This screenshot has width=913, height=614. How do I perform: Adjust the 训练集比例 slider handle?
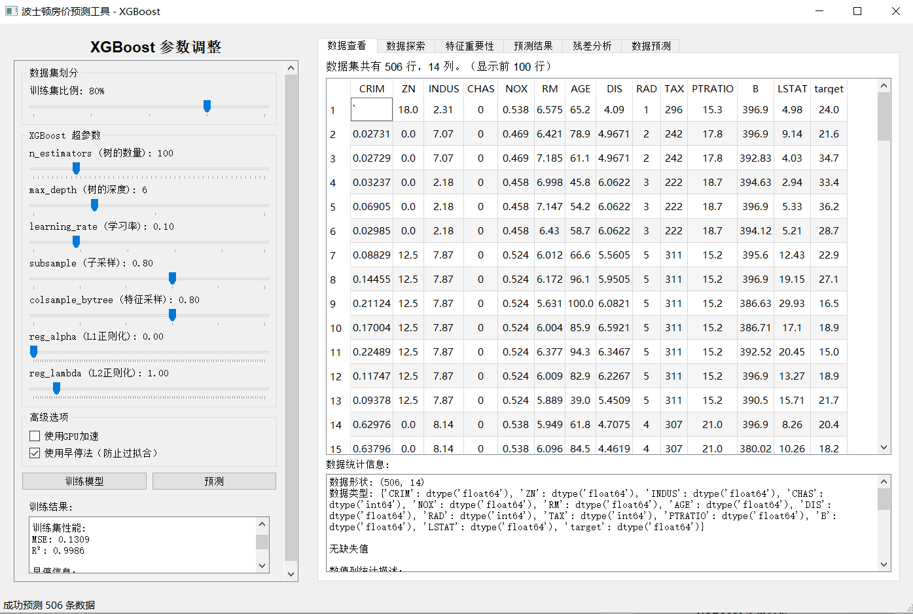coord(207,106)
